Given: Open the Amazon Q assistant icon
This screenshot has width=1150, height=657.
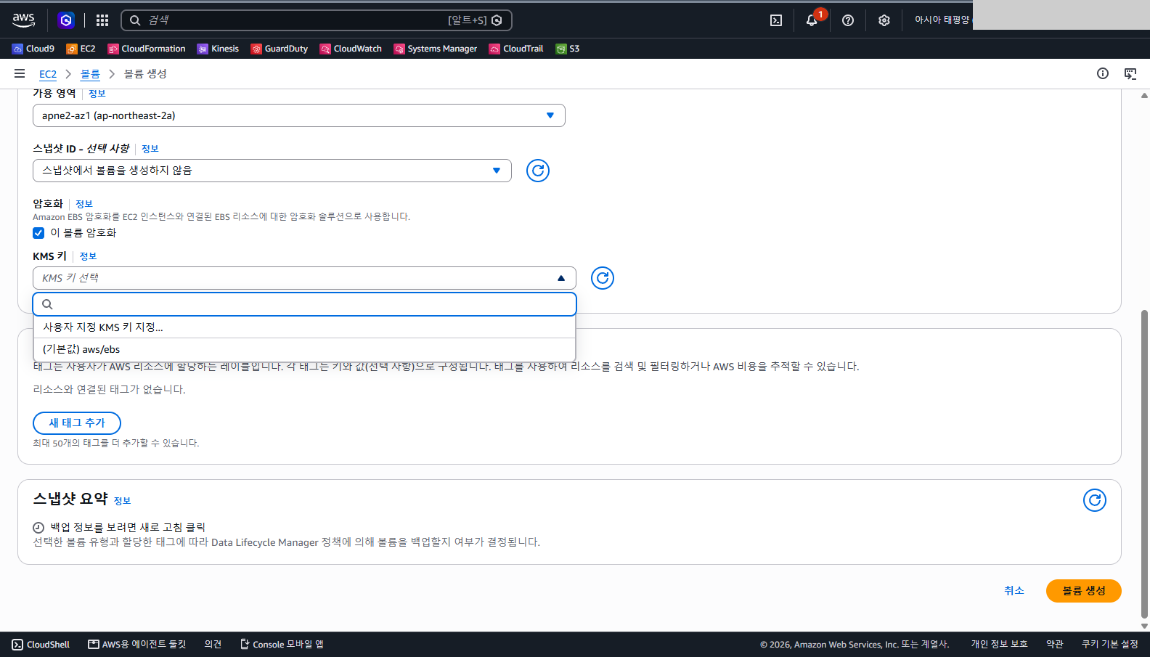Looking at the screenshot, I should pyautogui.click(x=66, y=20).
